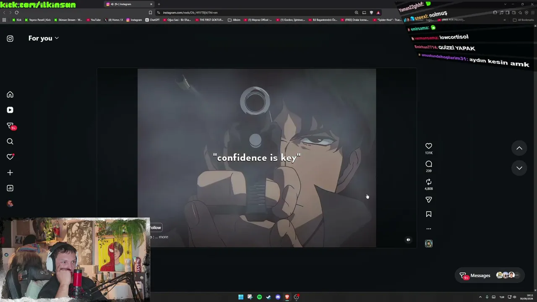537x302 pixels.
Task: Open the Messages floating button
Action: [x=490, y=276]
